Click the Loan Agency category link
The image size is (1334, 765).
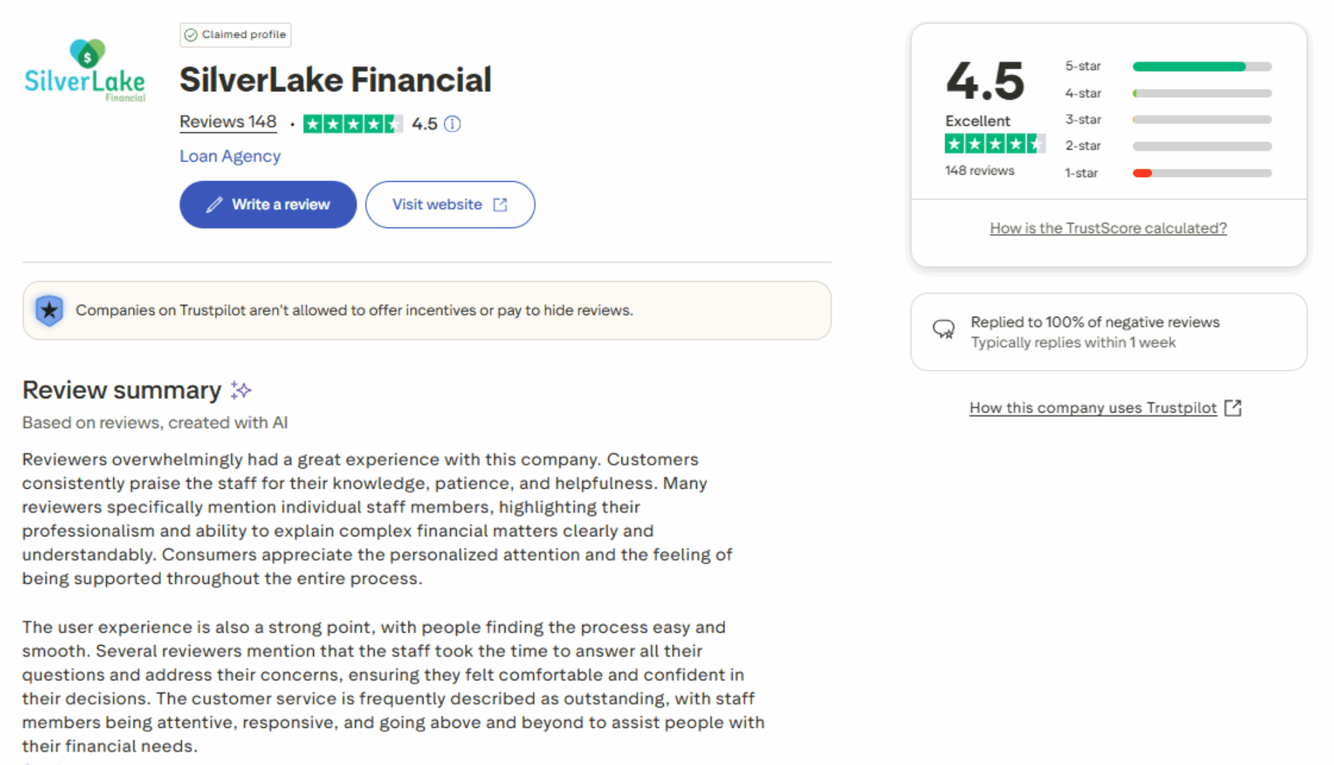[230, 156]
